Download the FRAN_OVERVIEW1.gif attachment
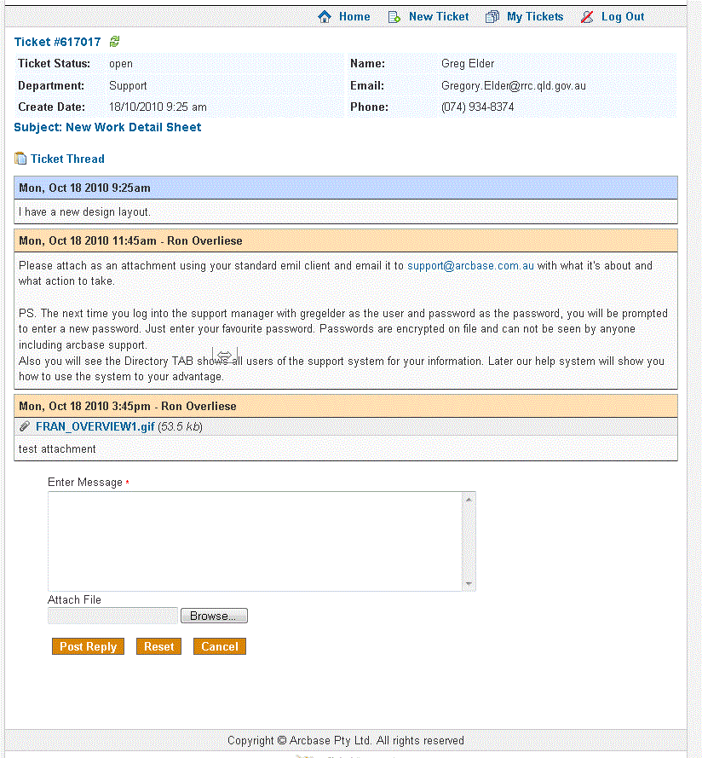Viewport: 702px width, 758px height. point(95,426)
